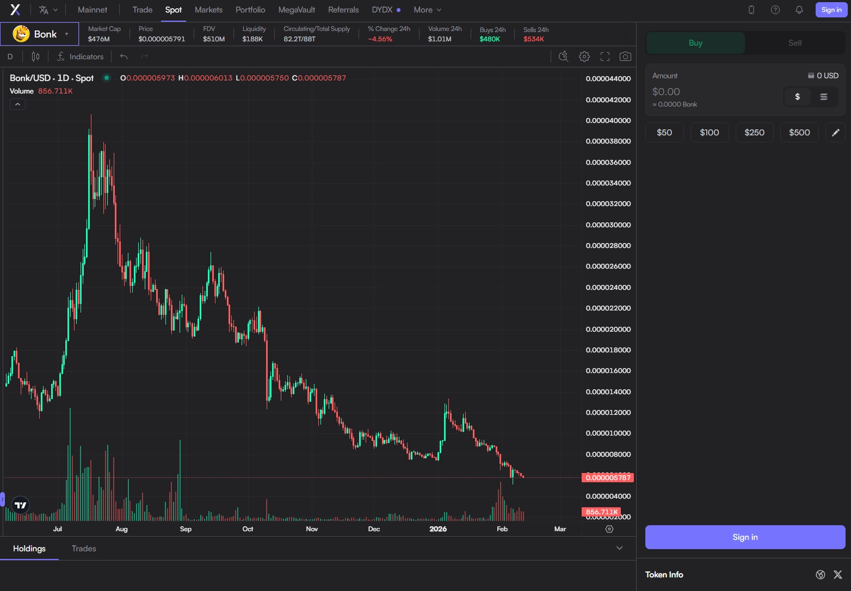This screenshot has height=591, width=851.
Task: Open the Indicators menu
Action: [x=81, y=57]
